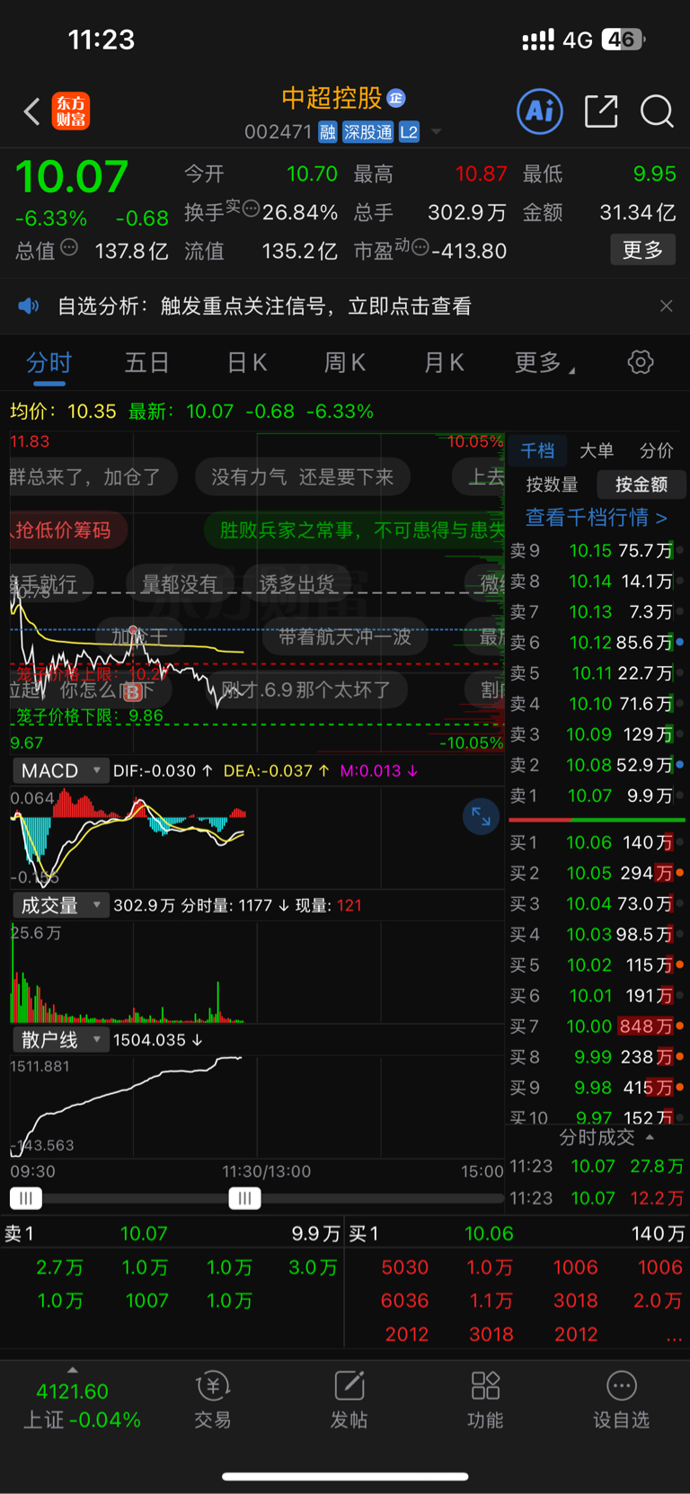Viewport: 690px width, 1494px height.
Task: Tap the B marker on the intraday chart
Action: (x=133, y=691)
